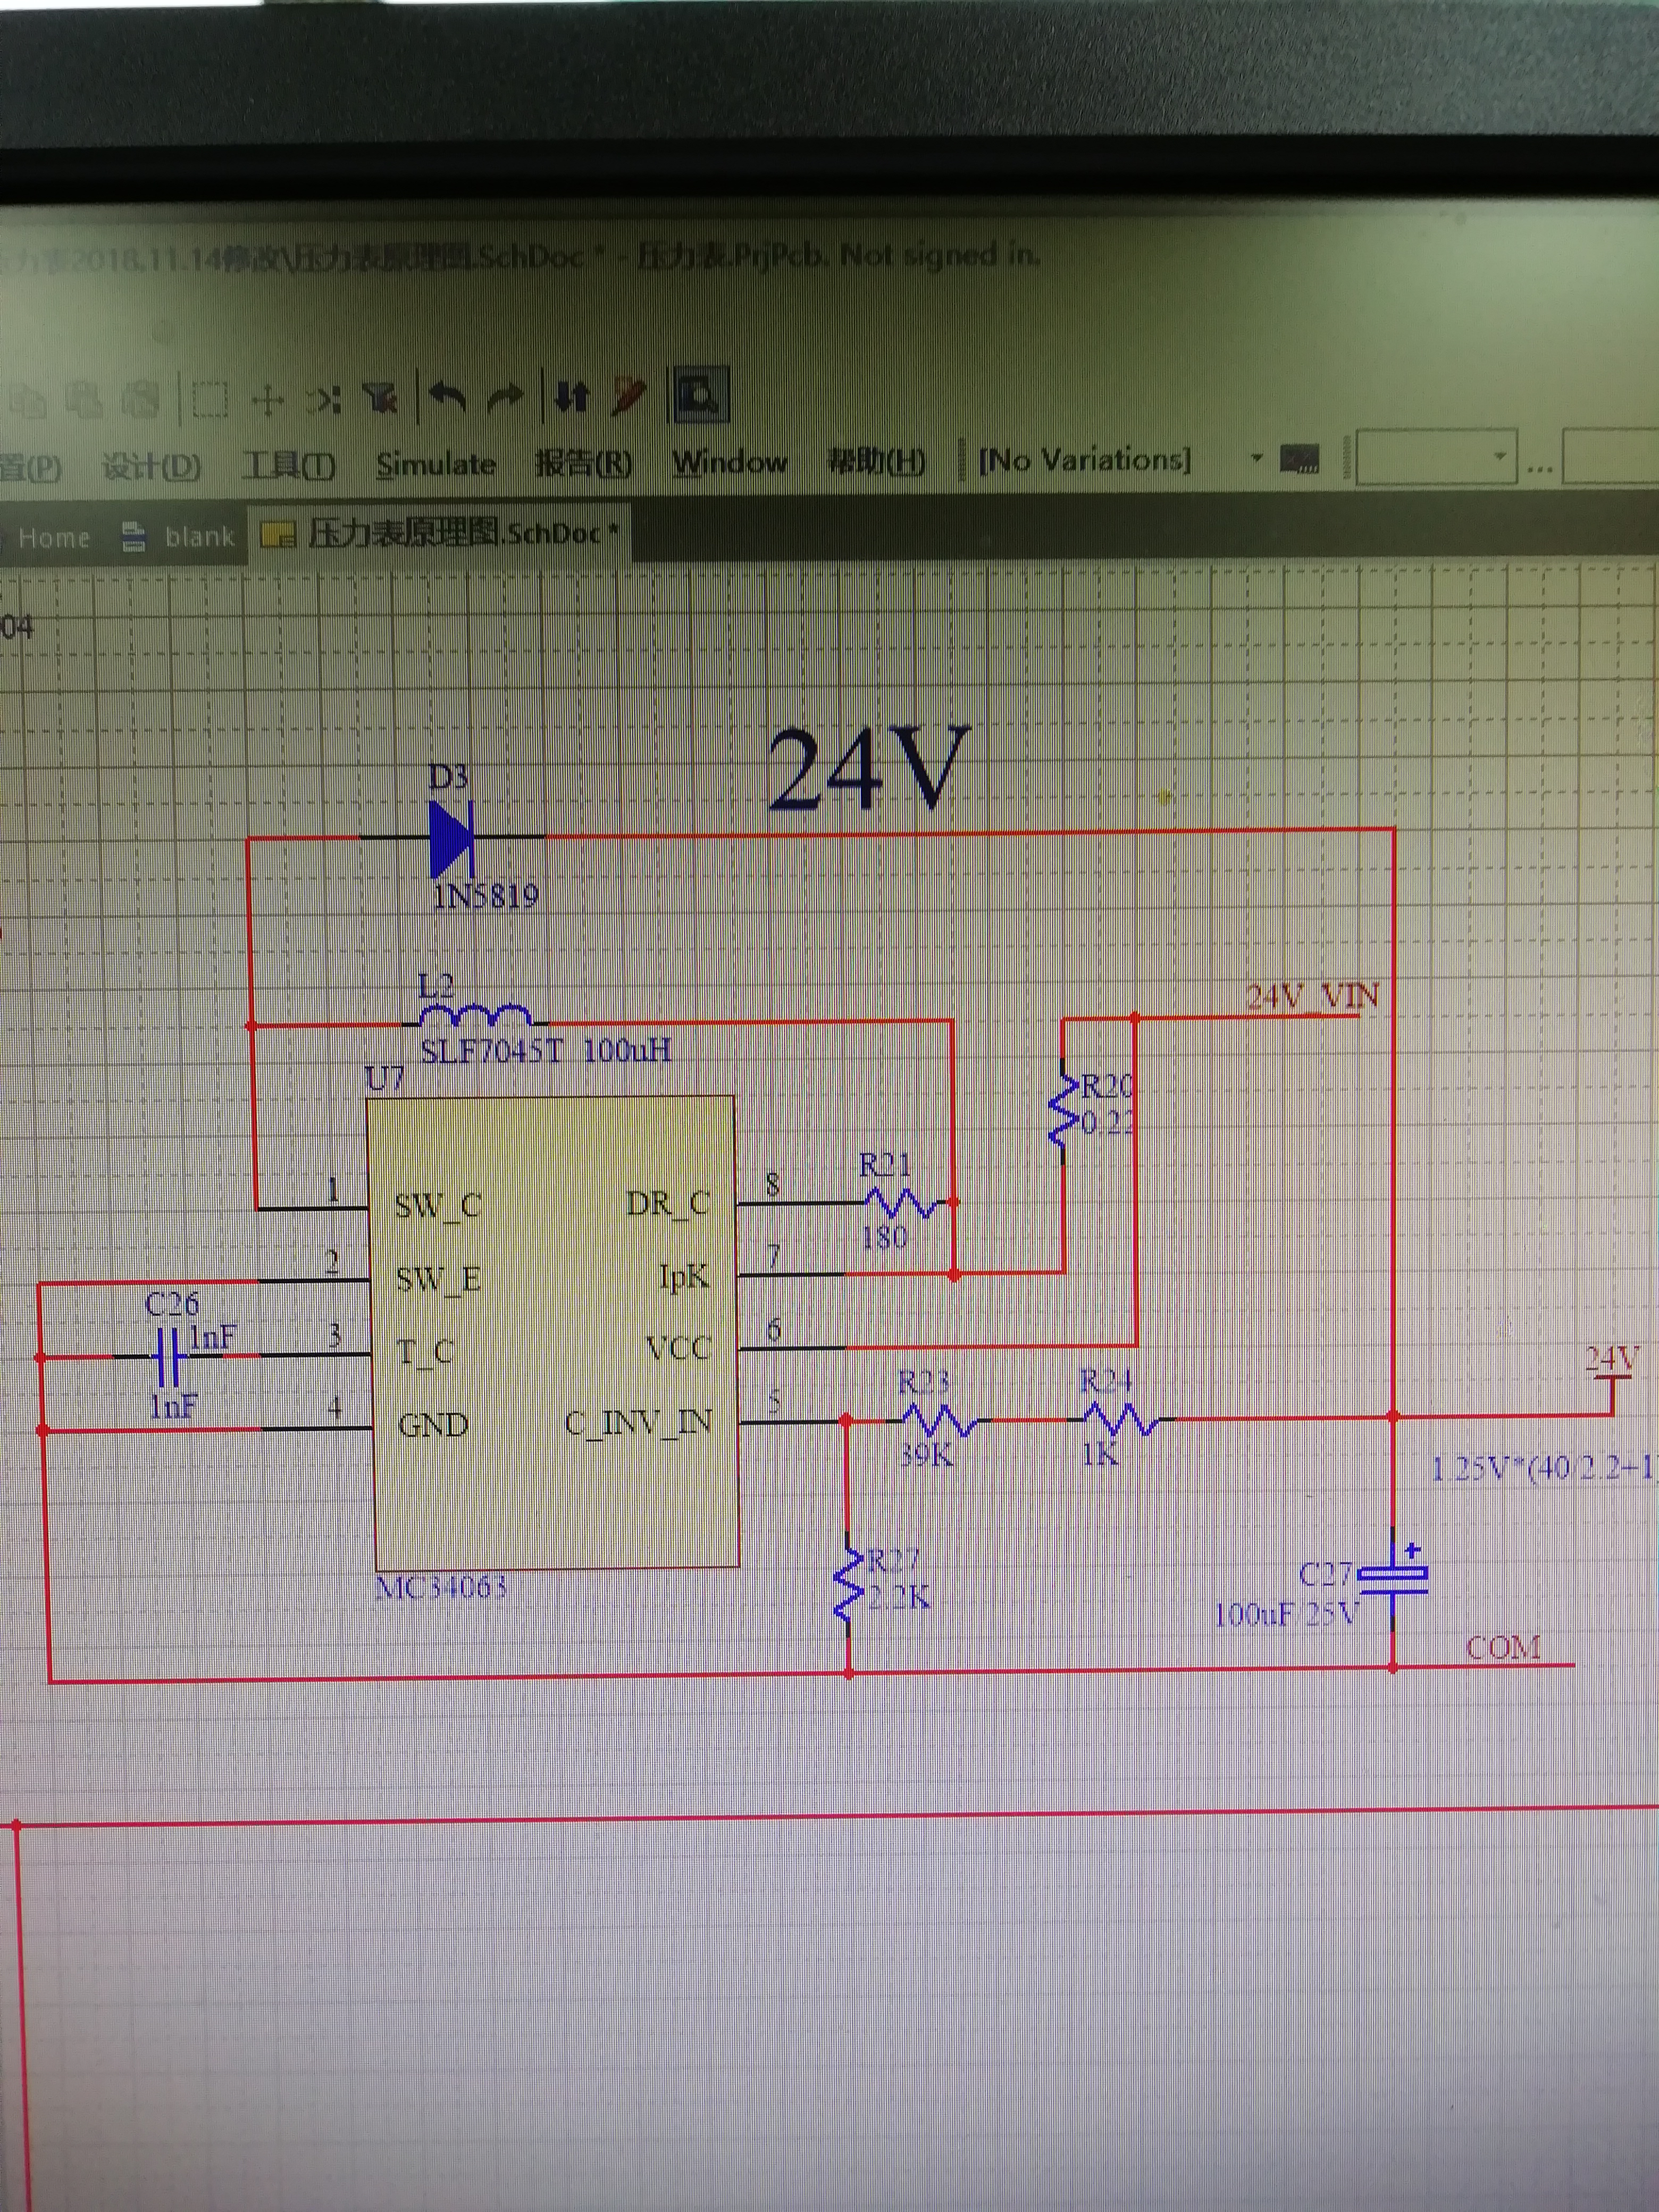Click the D3 1N5819 diode symbol

[450, 838]
